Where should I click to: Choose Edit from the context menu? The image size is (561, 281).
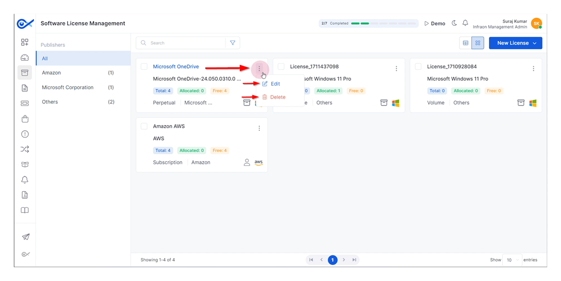pyautogui.click(x=275, y=83)
